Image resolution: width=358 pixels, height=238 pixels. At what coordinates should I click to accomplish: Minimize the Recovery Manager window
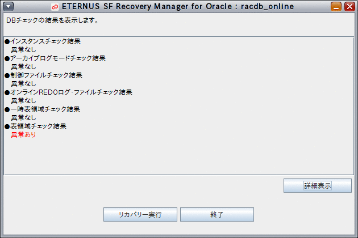(x=336, y=7)
